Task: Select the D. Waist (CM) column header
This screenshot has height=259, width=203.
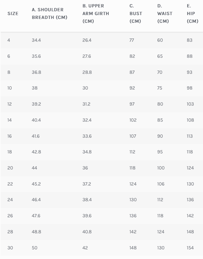Action: coord(165,13)
